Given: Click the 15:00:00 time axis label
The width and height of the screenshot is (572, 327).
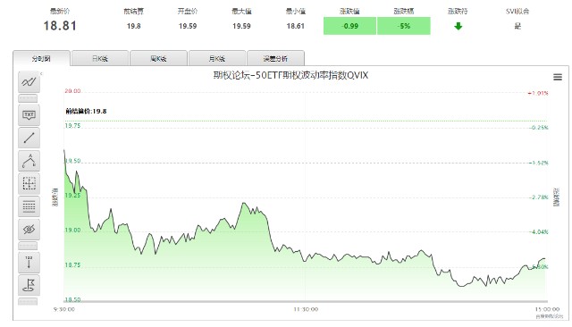Looking at the screenshot, I should point(547,309).
